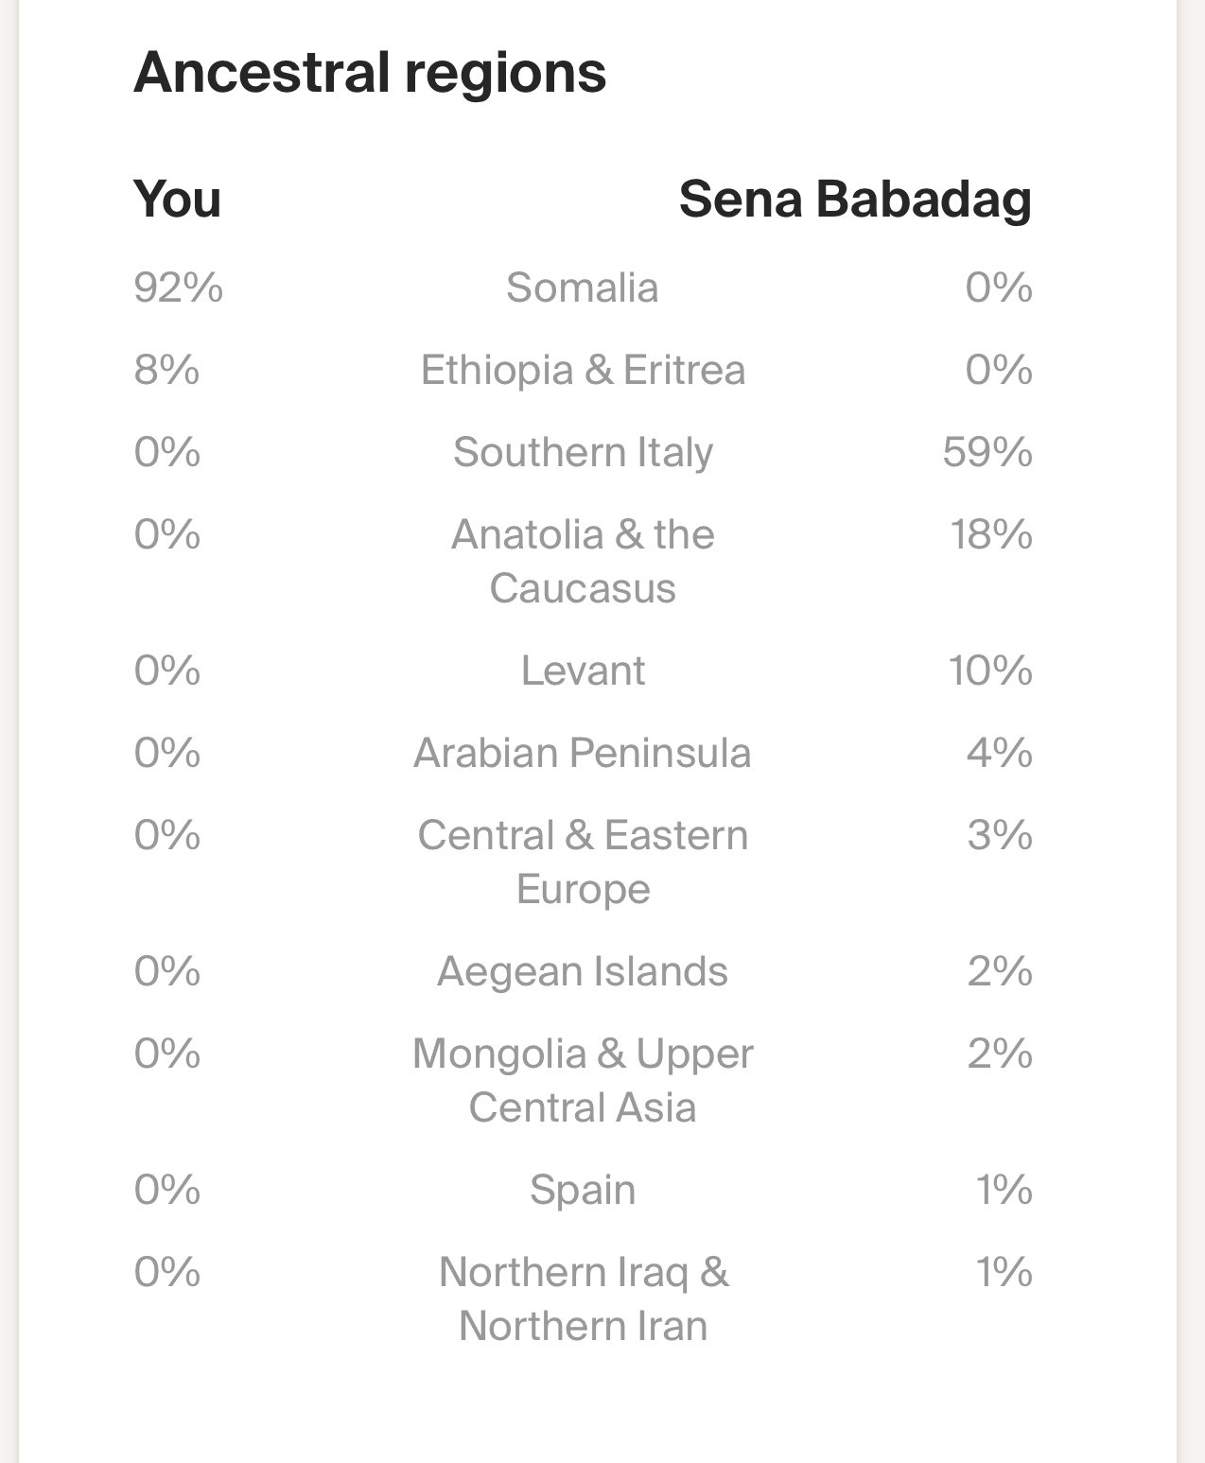Open Mongolia & Upper Central Asia
Screen dimensions: 1205x1463
pos(583,1080)
